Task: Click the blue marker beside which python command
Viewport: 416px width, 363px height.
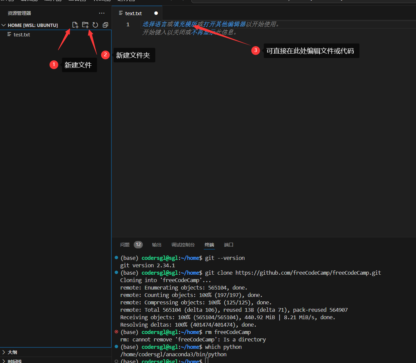Action: 117,346
